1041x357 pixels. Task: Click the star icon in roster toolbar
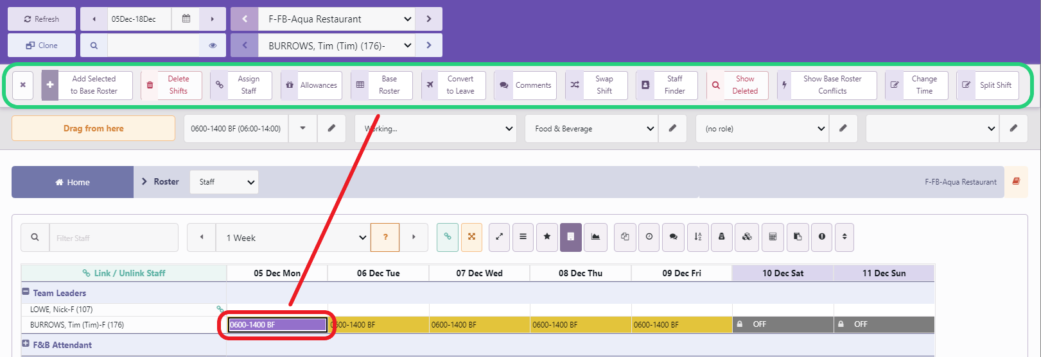point(547,237)
